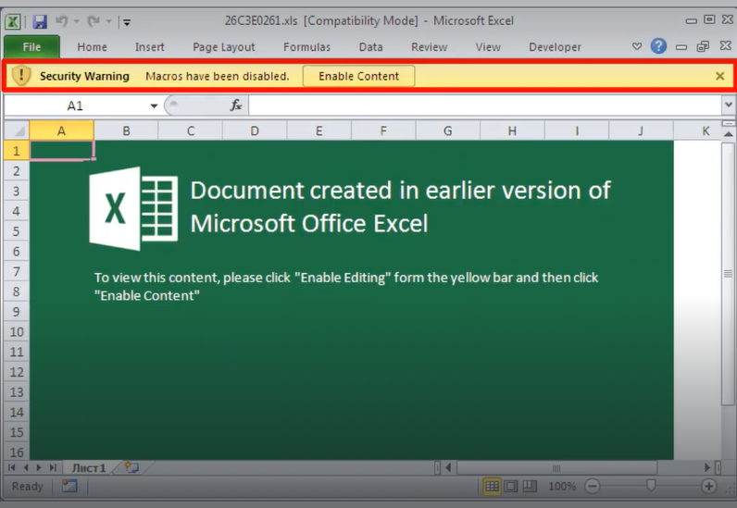This screenshot has width=737, height=508.
Task: Select cell A1 in the worksheet
Action: (x=62, y=151)
